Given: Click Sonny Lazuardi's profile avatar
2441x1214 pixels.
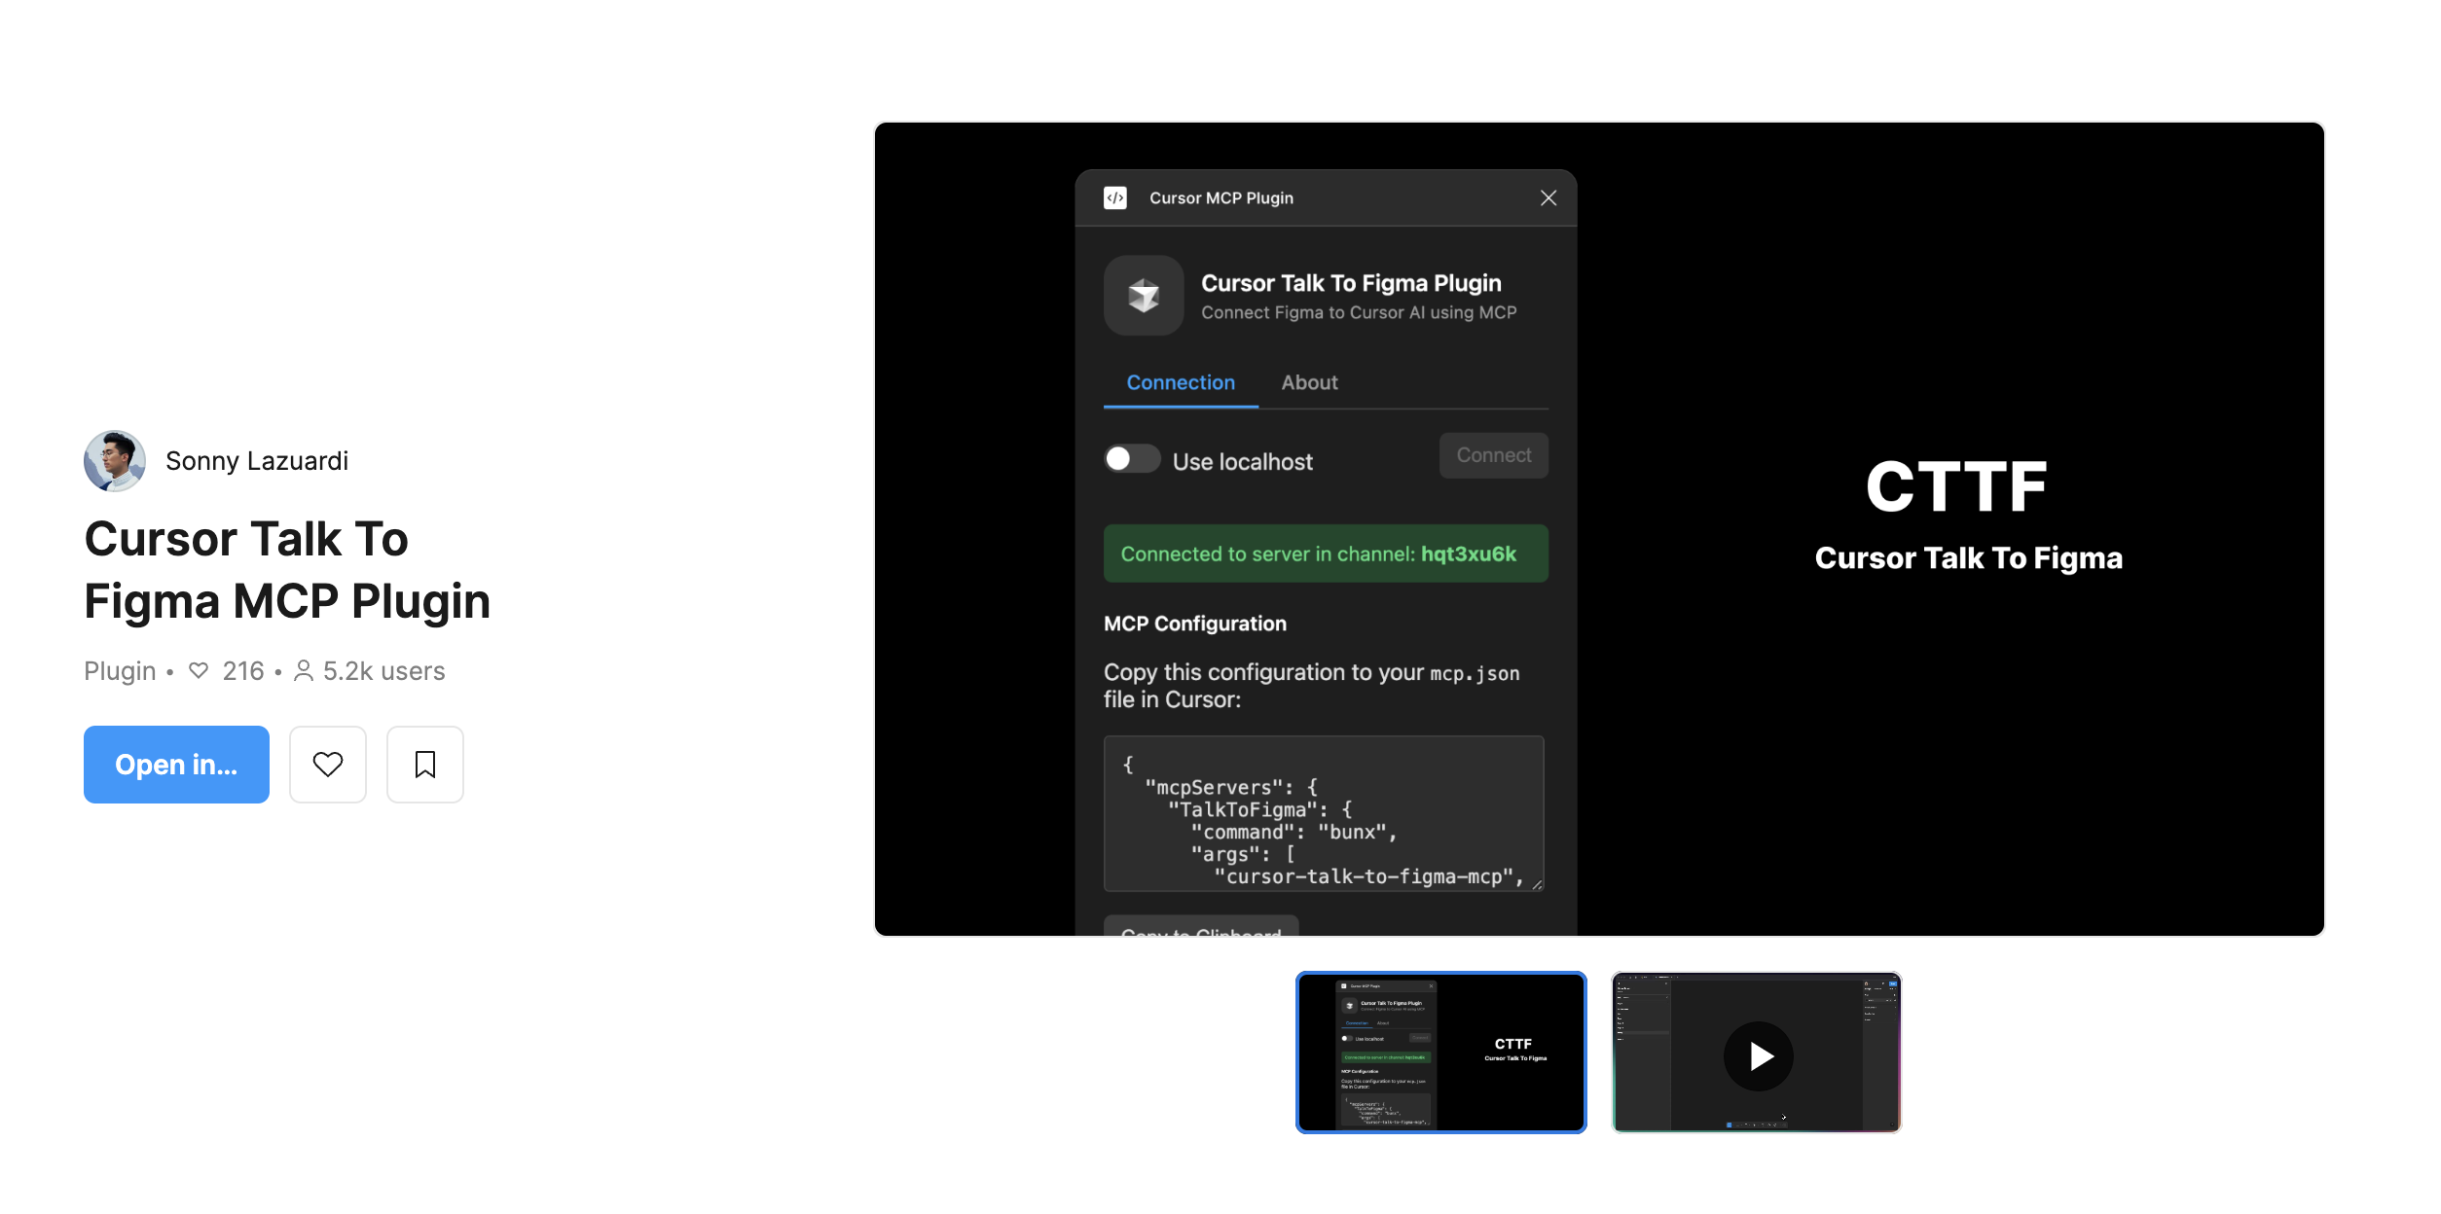Looking at the screenshot, I should pyautogui.click(x=115, y=461).
